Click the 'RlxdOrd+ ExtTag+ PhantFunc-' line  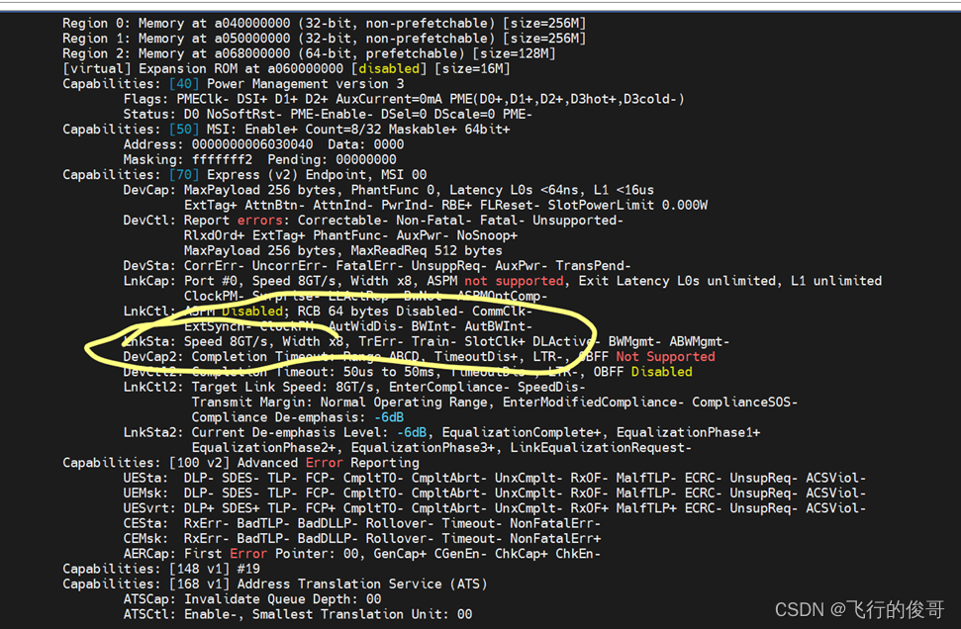pyautogui.click(x=350, y=235)
